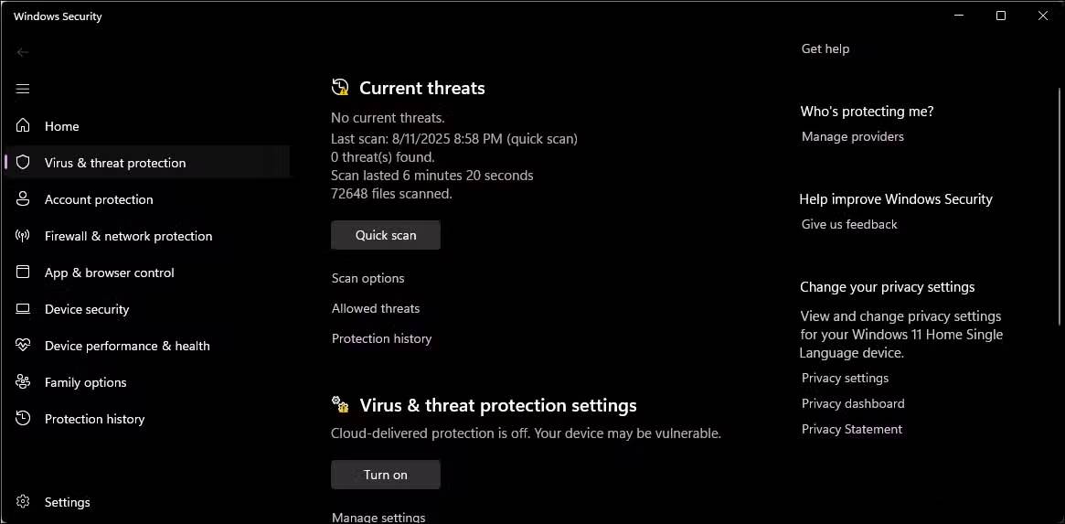Click the Device performance & health heart icon
Screen dimensions: 1065x524
[x=24, y=346]
